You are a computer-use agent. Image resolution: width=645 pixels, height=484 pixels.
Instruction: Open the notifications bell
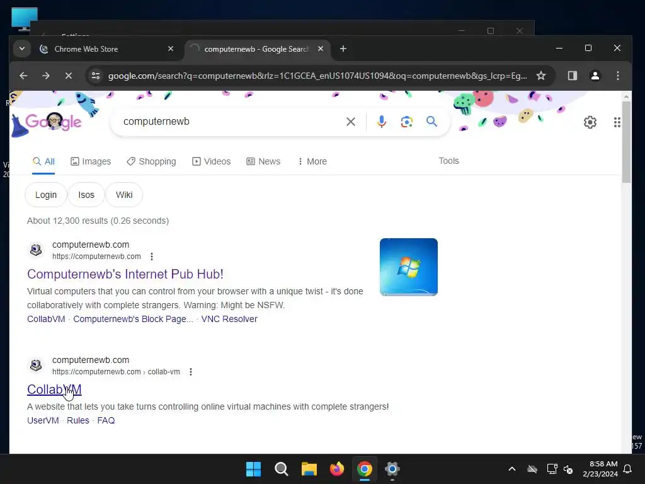[x=627, y=469]
